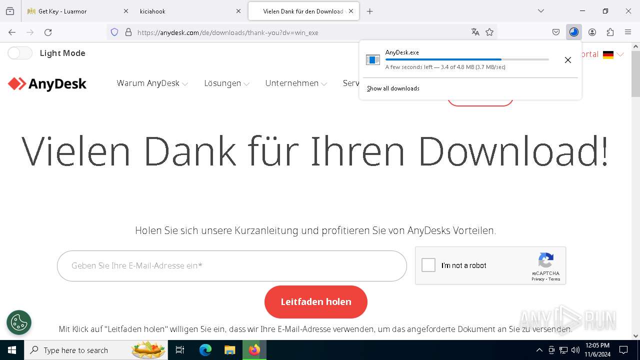This screenshot has width=640, height=360.
Task: Click Show all downloads
Action: coord(393,88)
